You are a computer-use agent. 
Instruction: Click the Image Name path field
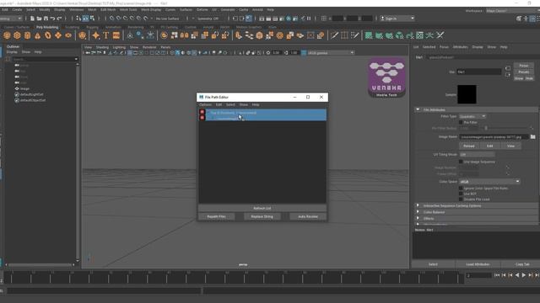[494, 136]
